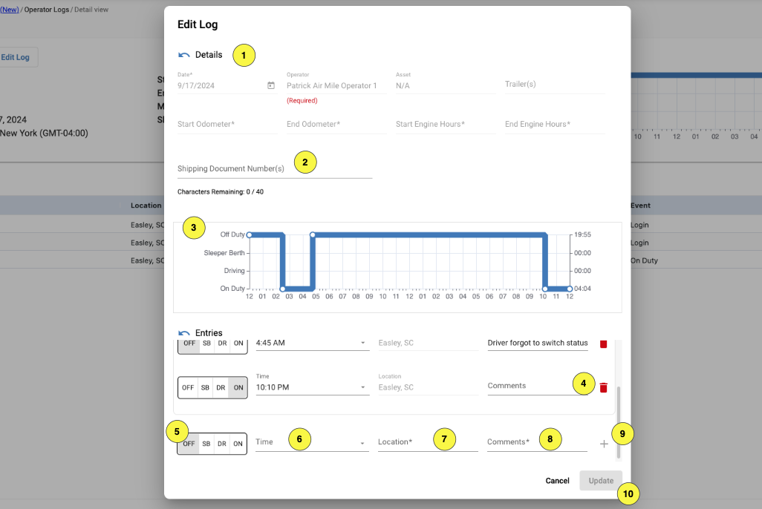762x509 pixels.
Task: Set the 10:10 PM entry status to SB
Action: [x=206, y=387]
